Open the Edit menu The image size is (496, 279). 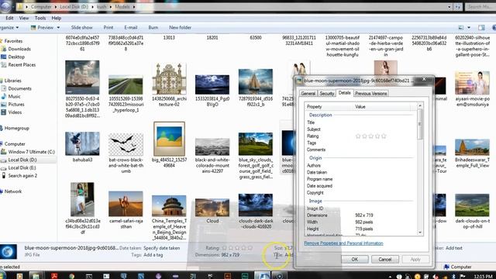tap(9, 18)
